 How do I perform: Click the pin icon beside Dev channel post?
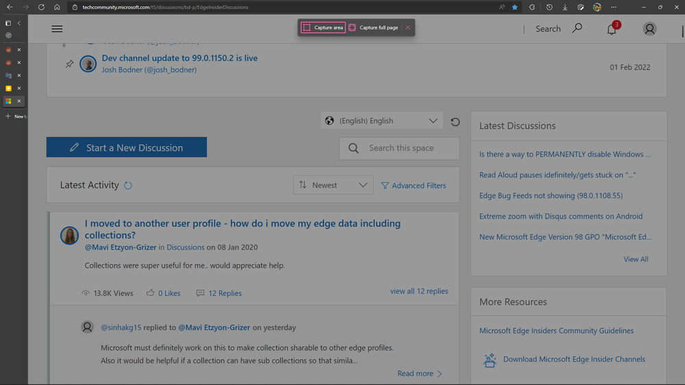(69, 64)
